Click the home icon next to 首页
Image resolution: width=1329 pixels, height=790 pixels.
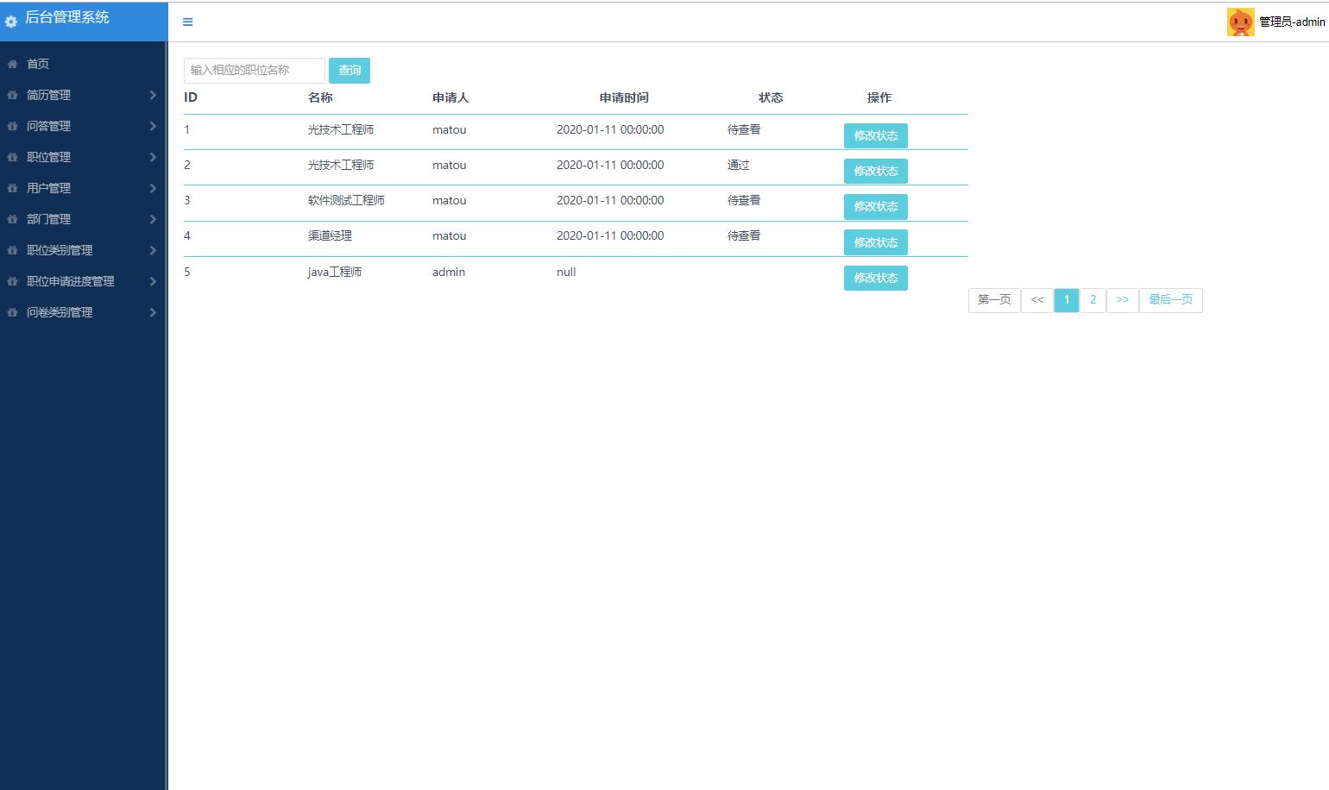12,64
